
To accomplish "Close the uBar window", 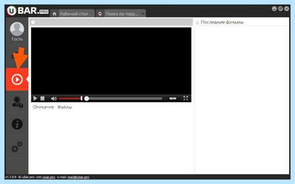I will 287,9.
